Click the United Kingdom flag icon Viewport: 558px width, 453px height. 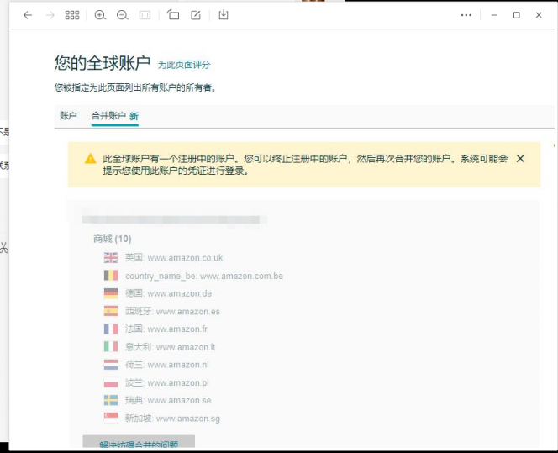pyautogui.click(x=111, y=258)
